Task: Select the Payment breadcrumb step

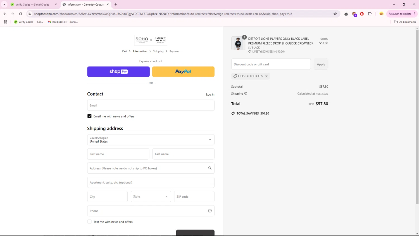Action: 175,51
